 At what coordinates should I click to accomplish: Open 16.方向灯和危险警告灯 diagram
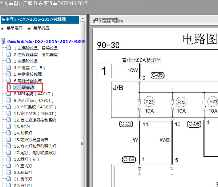(35, 146)
